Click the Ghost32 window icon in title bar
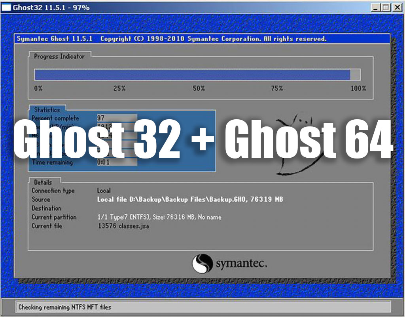The image size is (405, 317). pos(7,7)
